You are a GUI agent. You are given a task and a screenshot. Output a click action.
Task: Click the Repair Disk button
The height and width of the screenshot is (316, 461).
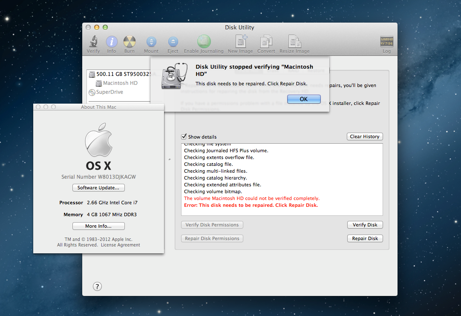pos(365,238)
